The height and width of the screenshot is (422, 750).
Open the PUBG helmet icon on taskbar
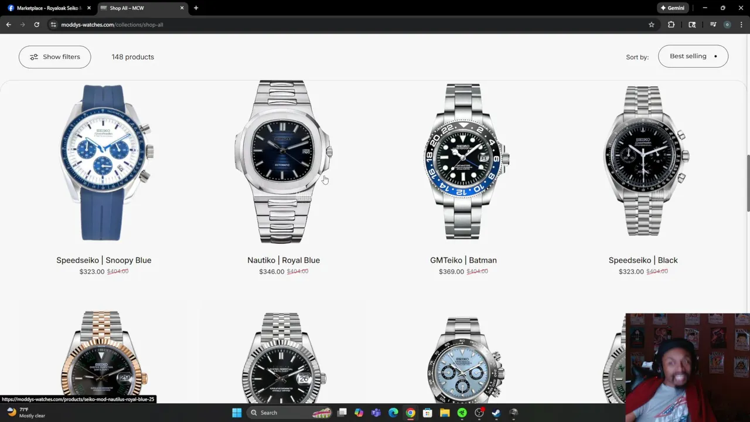pos(514,413)
